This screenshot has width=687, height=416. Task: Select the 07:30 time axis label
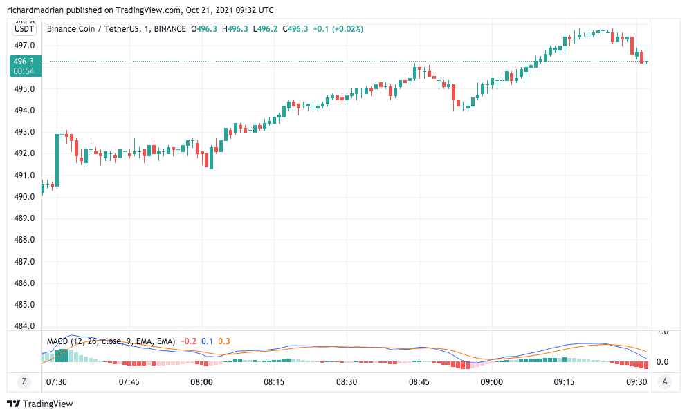[x=56, y=382]
